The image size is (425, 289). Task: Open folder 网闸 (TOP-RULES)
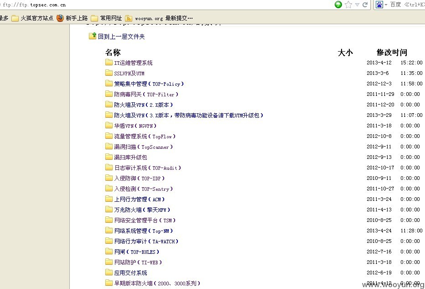[x=137, y=252]
